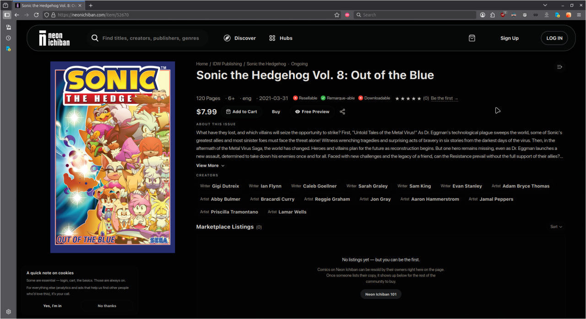
Task: Open writer Sarah Graley
Action: pos(367,186)
